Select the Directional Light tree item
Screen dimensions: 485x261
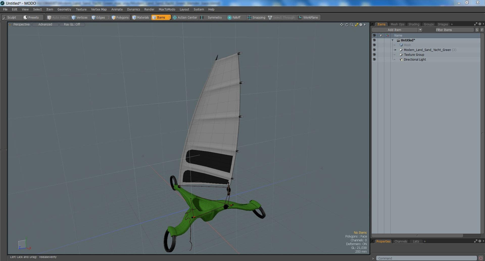coord(415,59)
